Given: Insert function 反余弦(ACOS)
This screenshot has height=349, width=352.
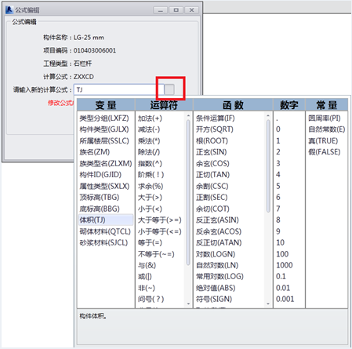Looking at the screenshot, I should 219,231.
